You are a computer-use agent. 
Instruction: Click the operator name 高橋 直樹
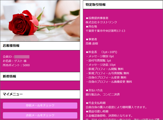(x=92, y=43)
